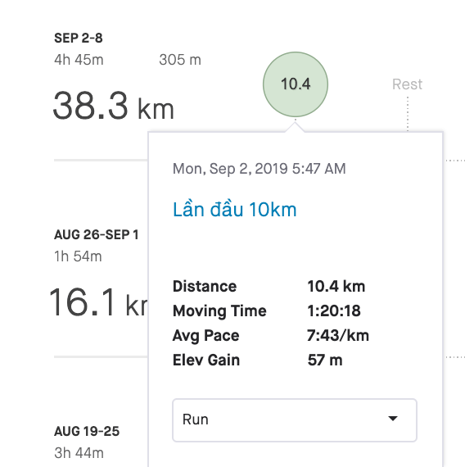The image size is (465, 467).
Task: Click the 305 m weekly elevation
Action: pyautogui.click(x=180, y=60)
